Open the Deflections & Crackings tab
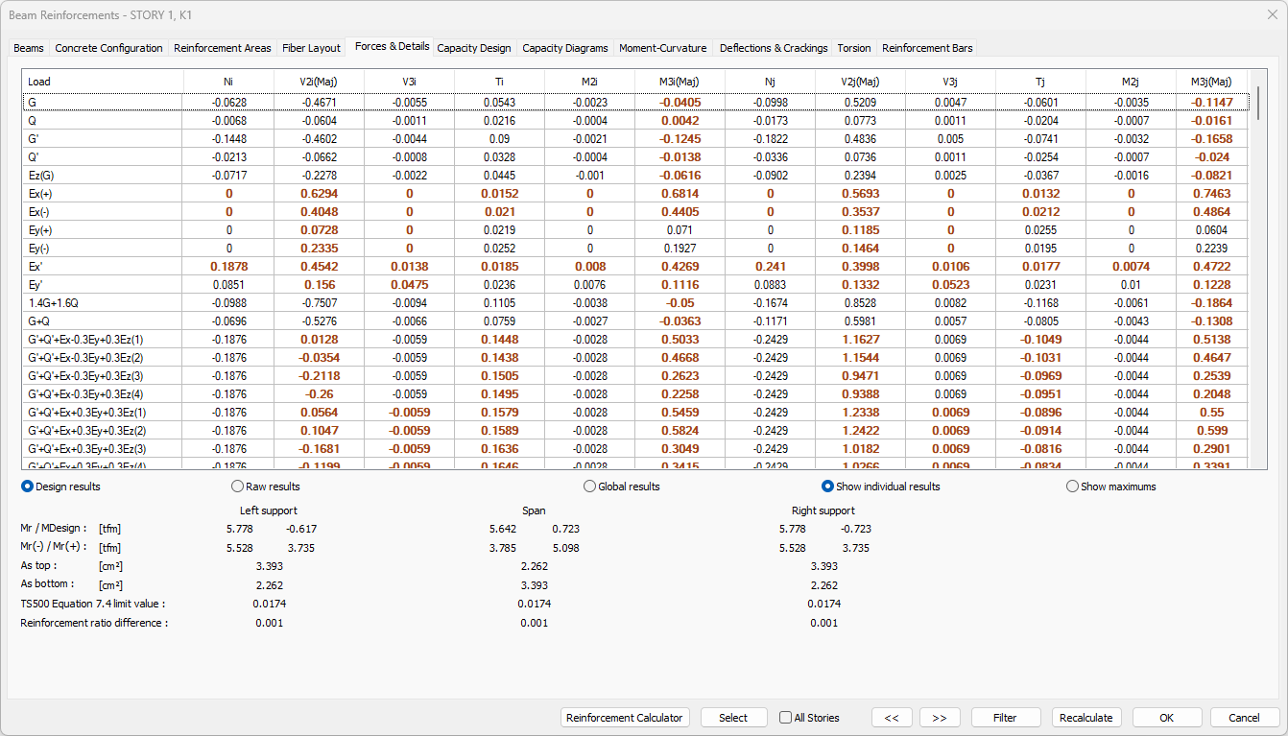This screenshot has width=1288, height=736. coord(774,48)
